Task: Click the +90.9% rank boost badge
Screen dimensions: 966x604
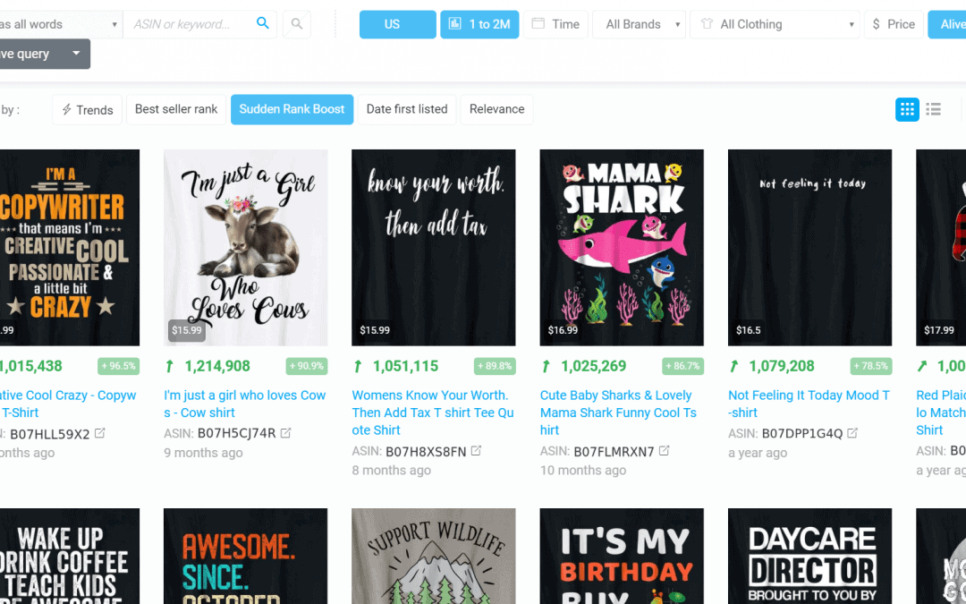Action: (x=307, y=366)
